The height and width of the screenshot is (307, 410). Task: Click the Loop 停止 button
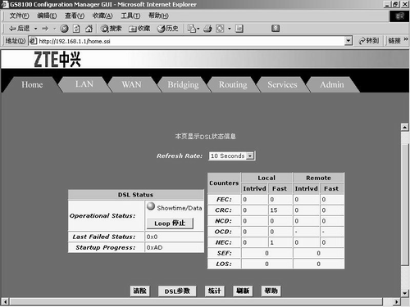pos(170,223)
